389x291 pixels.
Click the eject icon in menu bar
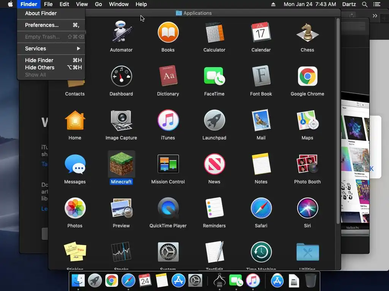click(273, 4)
